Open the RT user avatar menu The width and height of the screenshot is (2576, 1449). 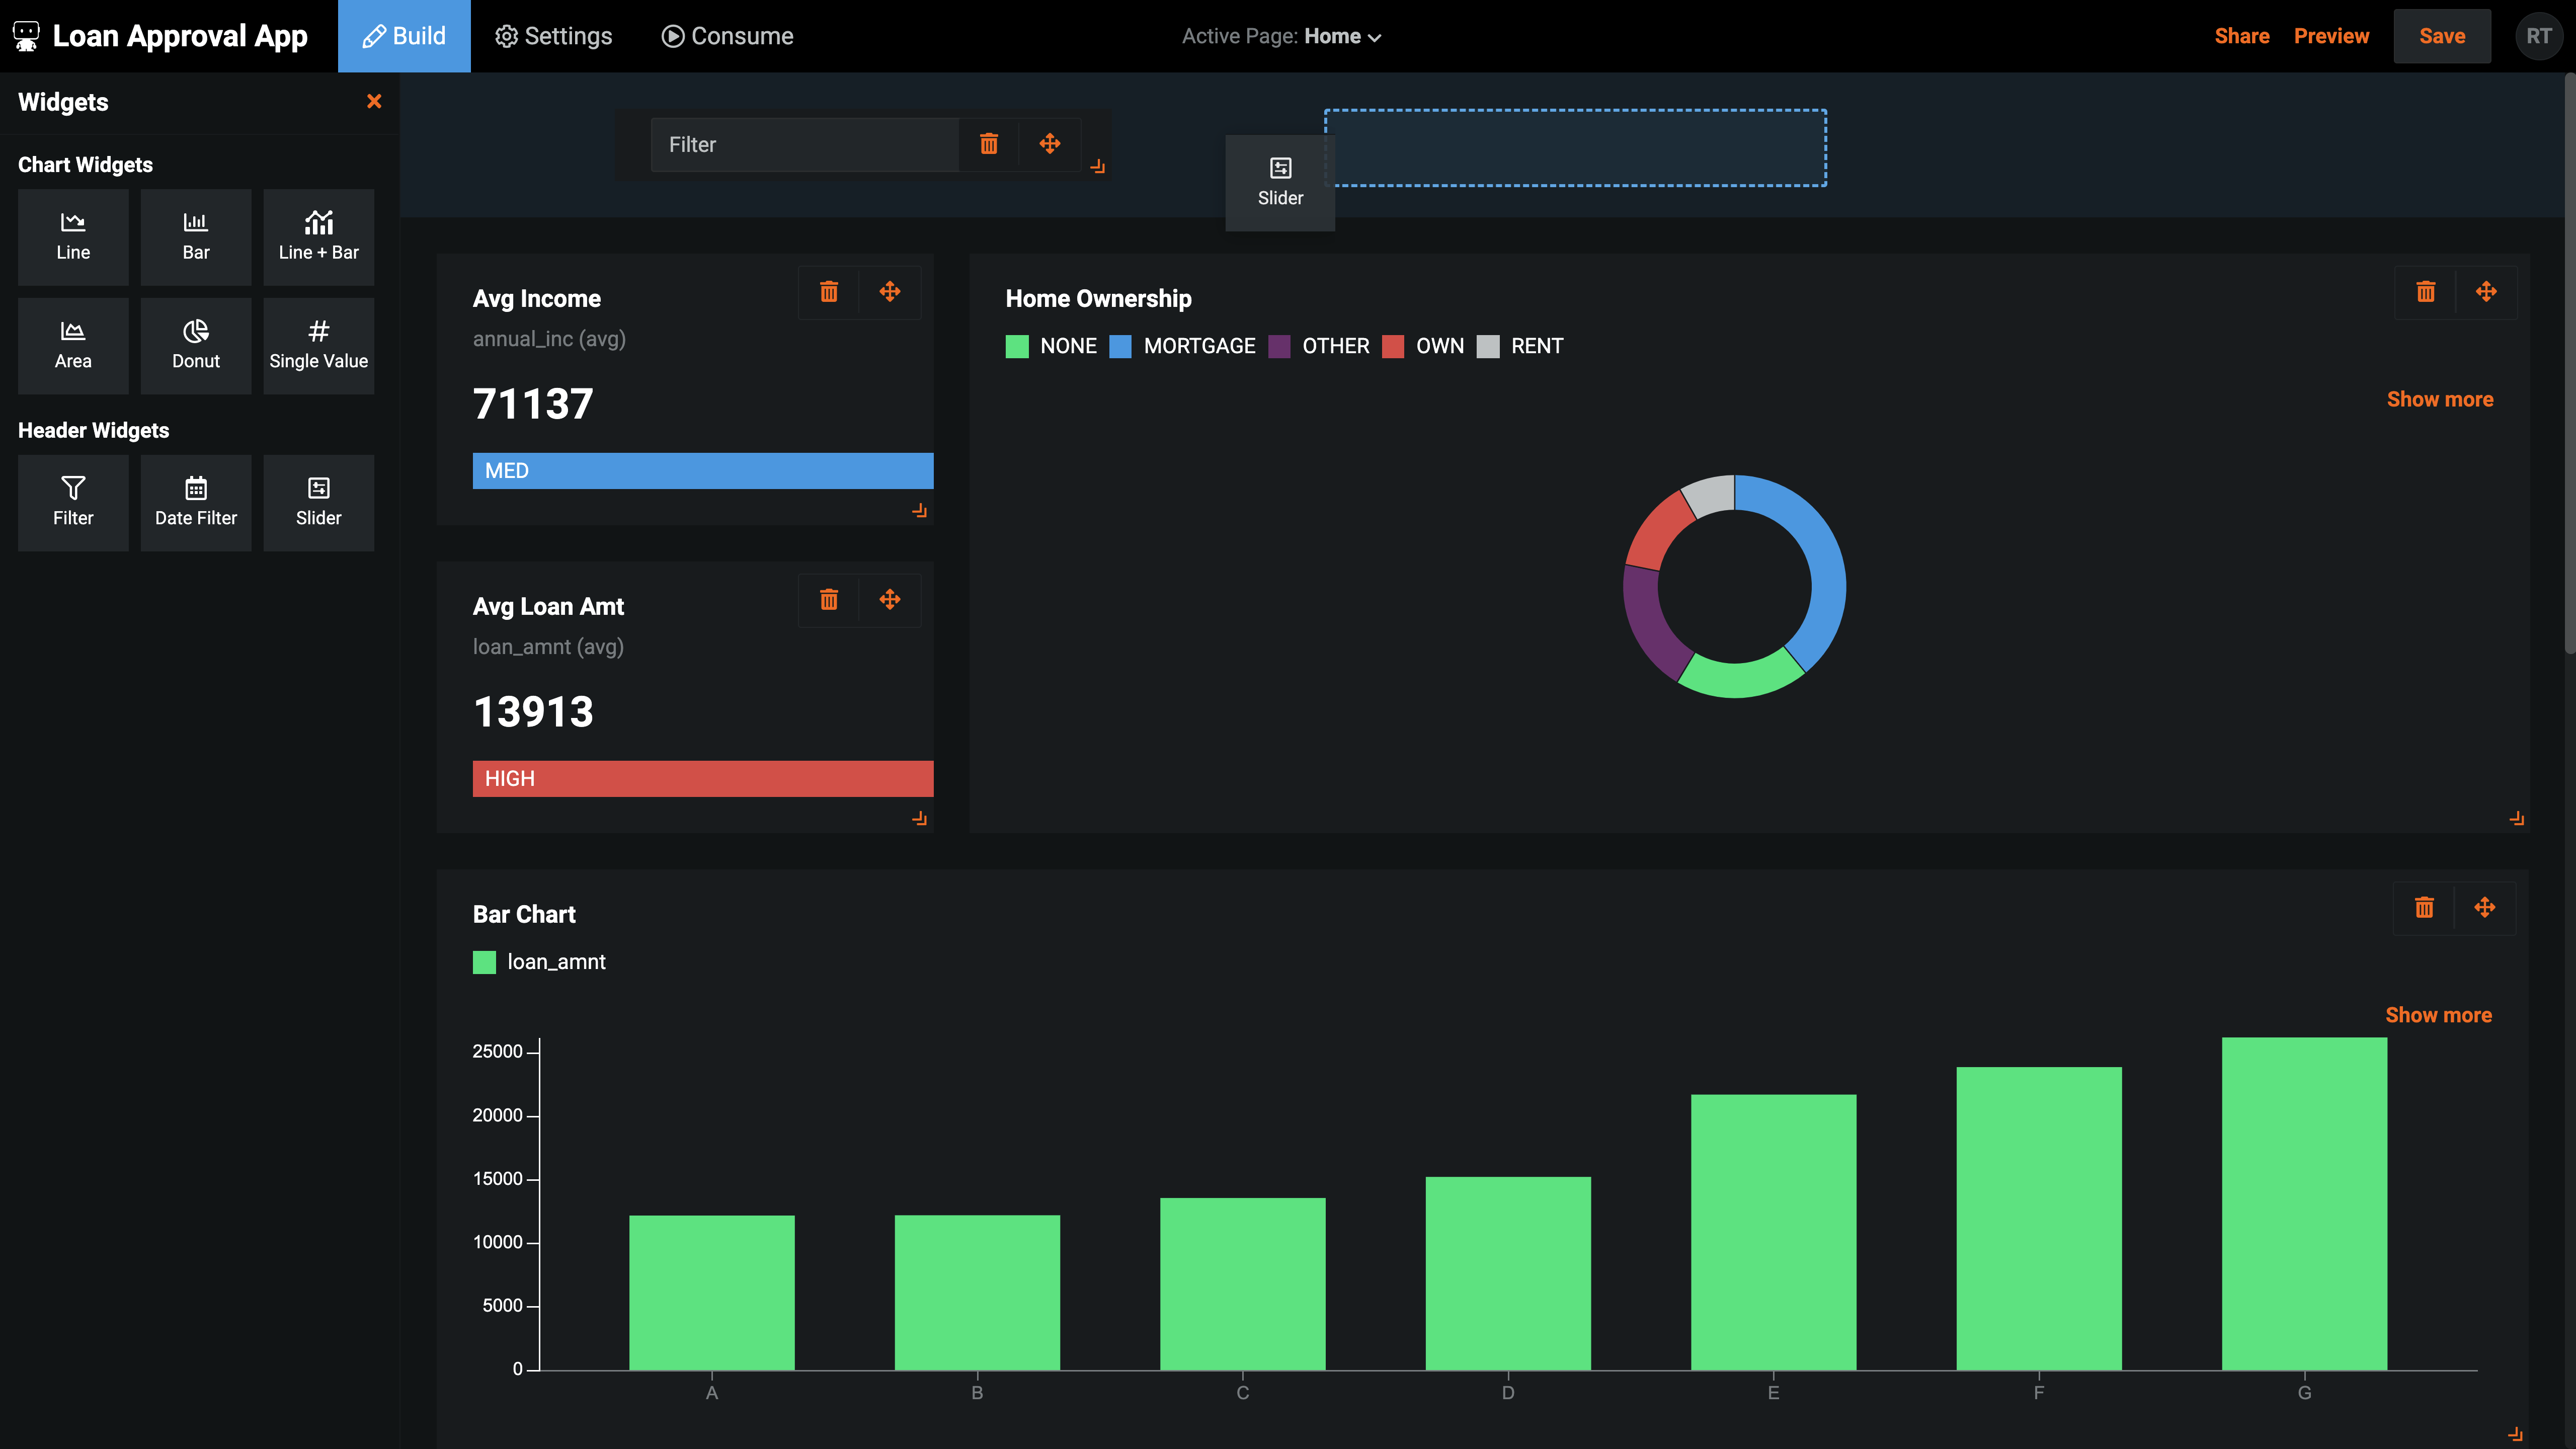click(x=2539, y=36)
